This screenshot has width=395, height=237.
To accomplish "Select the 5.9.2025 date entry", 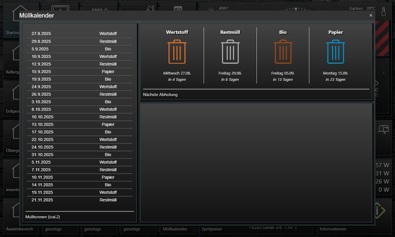I will point(40,49).
